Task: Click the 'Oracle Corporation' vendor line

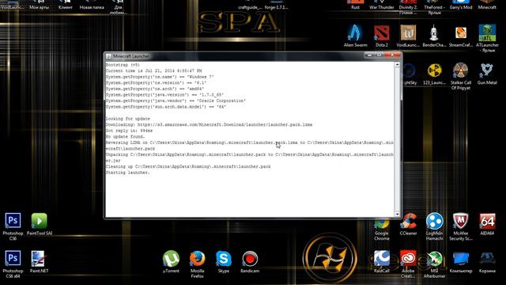Action: [x=176, y=101]
